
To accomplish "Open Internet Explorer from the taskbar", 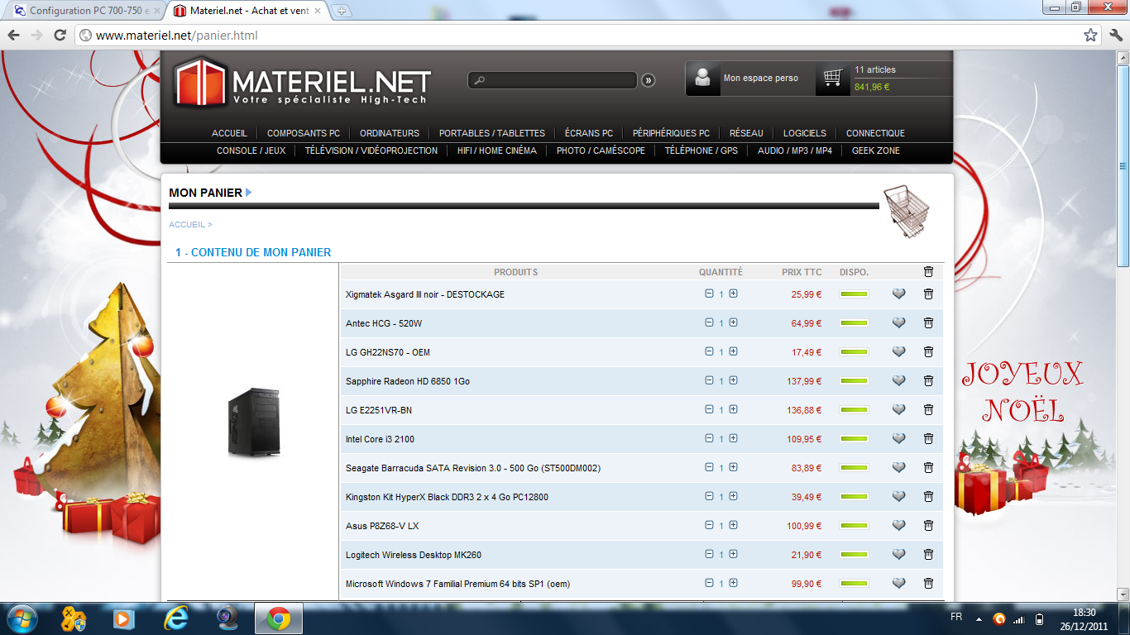I will coord(175,618).
